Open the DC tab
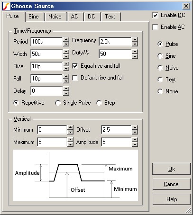The width and height of the screenshot is (193, 215). pyautogui.click(x=92, y=17)
